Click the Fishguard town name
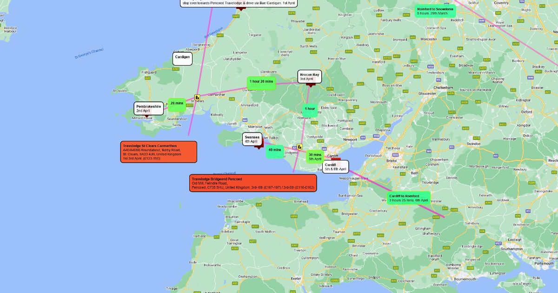 [x=149, y=72]
